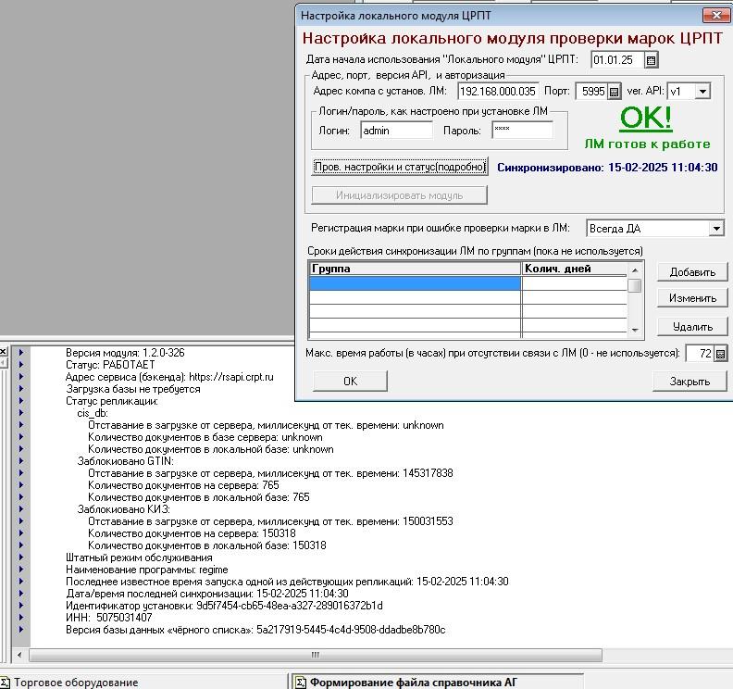This screenshot has width=733, height=689.
Task: Click arrow marker beside 'Статус: РАБОТАЕТ' line
Action: (20, 366)
